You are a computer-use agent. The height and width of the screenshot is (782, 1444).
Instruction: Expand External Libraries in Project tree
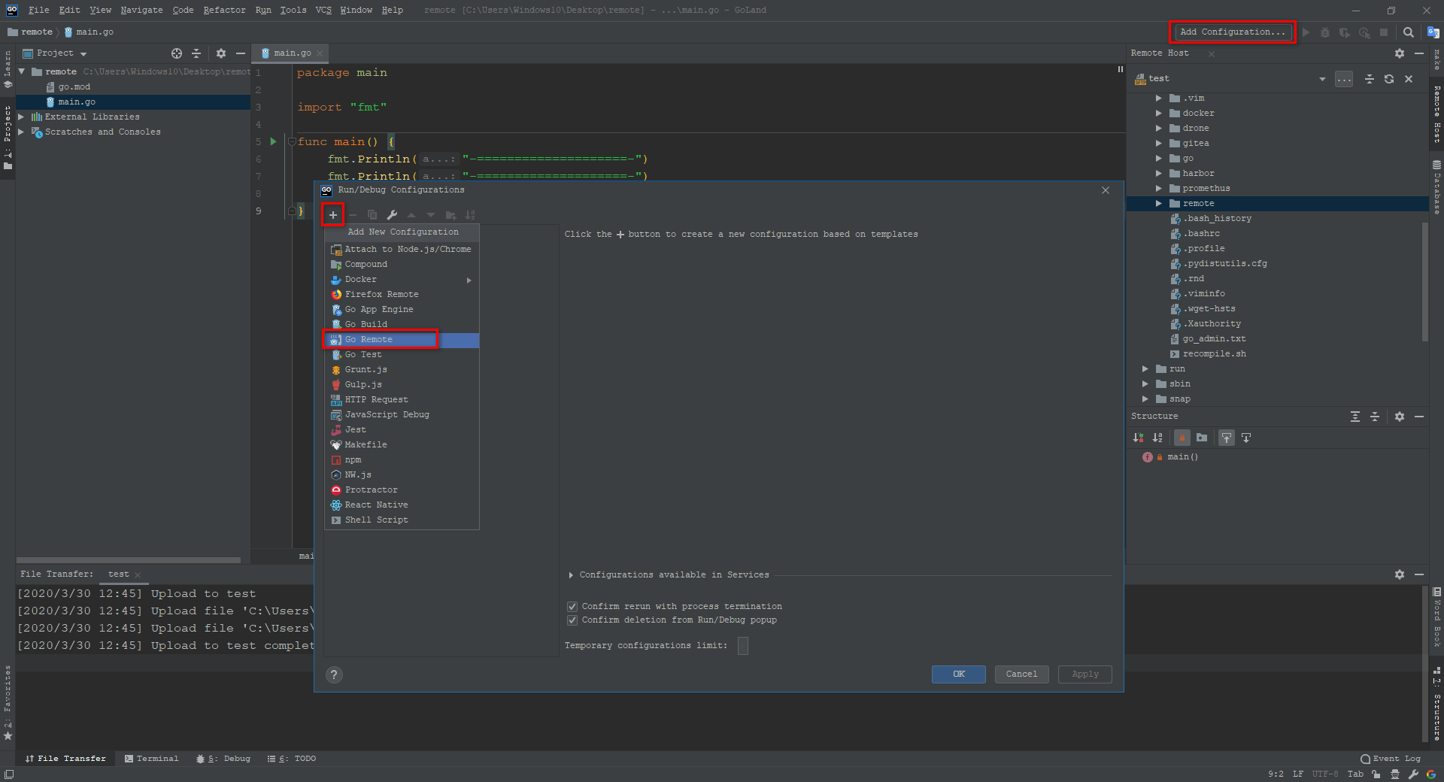[21, 117]
